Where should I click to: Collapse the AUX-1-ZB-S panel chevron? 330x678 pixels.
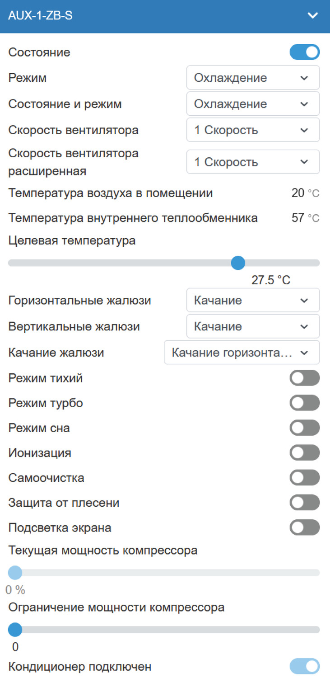312,16
